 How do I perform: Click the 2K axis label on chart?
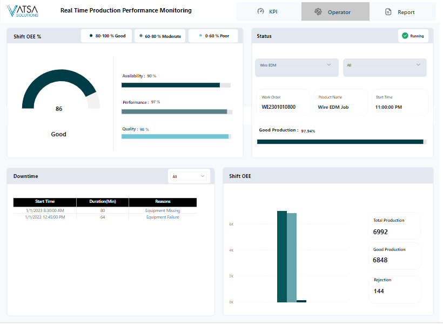click(x=231, y=276)
